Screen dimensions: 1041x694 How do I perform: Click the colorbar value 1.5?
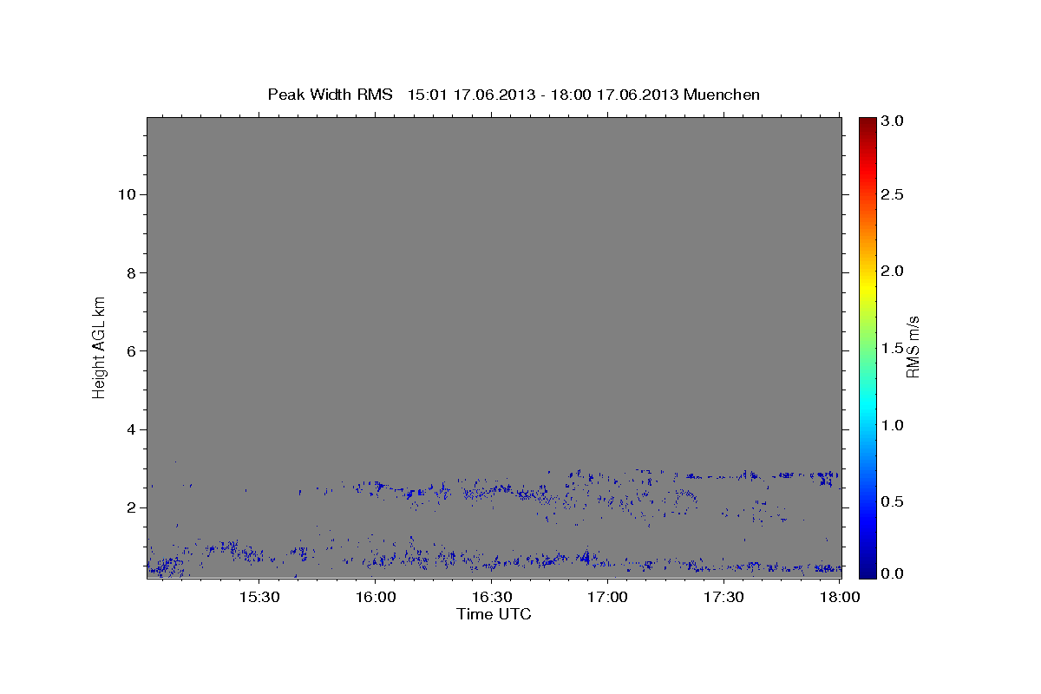pyautogui.click(x=894, y=348)
